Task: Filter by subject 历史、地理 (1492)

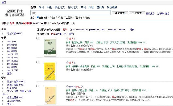Action: tap(16, 85)
